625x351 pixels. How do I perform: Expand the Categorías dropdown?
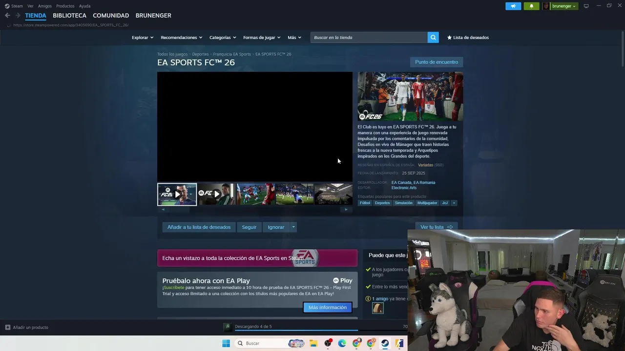223,38
